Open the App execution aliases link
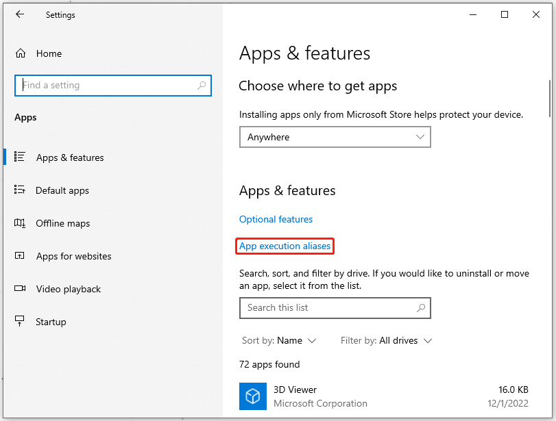The height and width of the screenshot is (421, 556). 285,246
